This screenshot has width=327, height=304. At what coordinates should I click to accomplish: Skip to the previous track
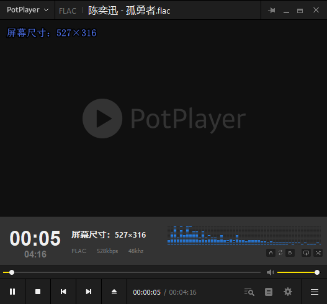click(x=63, y=292)
